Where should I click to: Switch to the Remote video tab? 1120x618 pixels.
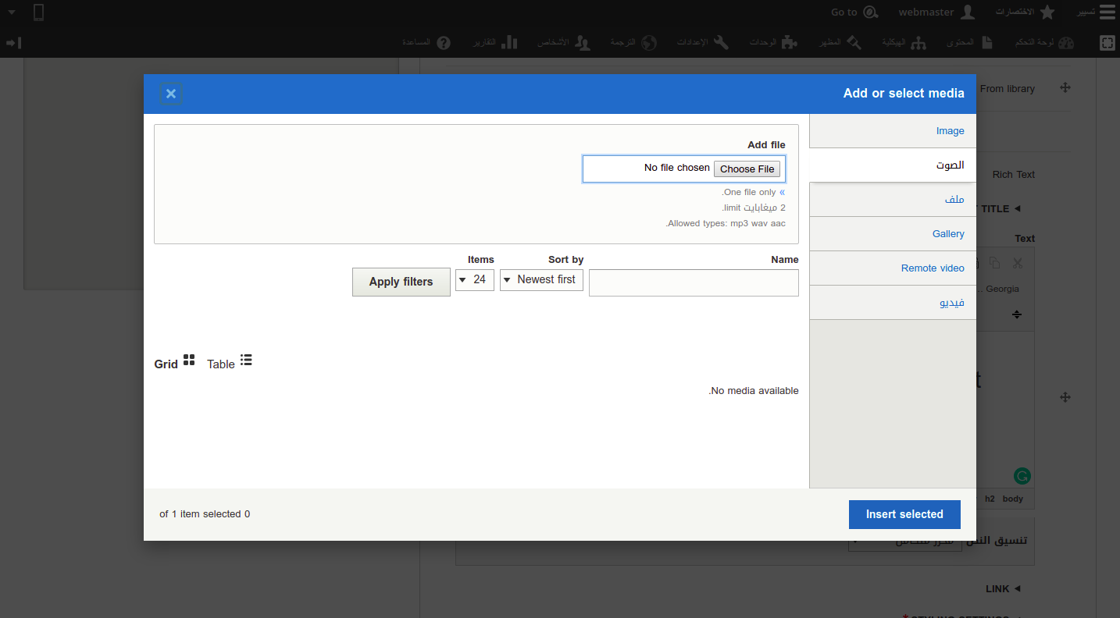[x=893, y=268]
